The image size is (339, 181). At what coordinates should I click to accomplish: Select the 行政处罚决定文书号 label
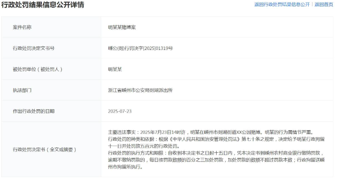tap(34, 48)
